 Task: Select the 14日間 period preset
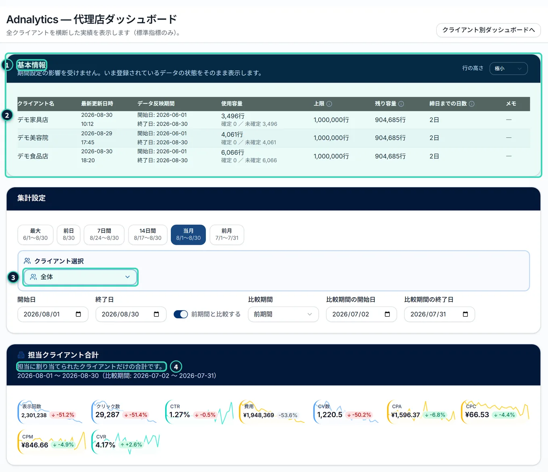tap(147, 234)
